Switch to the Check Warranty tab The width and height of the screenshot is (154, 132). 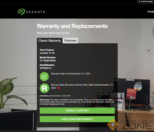tap(50, 41)
